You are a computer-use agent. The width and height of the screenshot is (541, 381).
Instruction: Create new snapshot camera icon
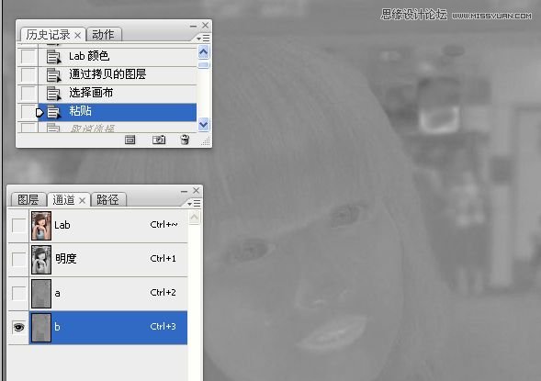pos(159,140)
